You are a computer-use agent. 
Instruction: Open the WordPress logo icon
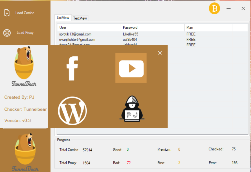72,111
